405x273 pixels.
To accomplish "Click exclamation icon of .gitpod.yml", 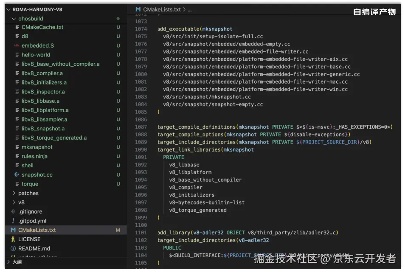I will [x=13, y=221].
